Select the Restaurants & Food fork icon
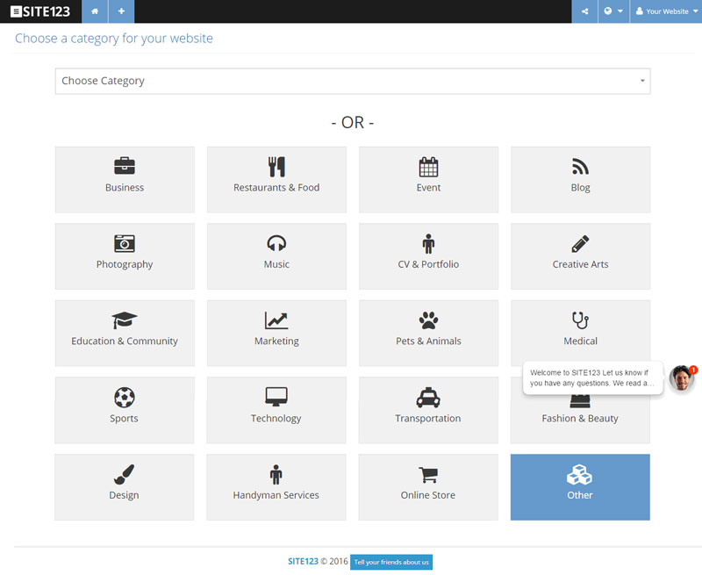Image resolution: width=702 pixels, height=575 pixels. click(x=276, y=167)
